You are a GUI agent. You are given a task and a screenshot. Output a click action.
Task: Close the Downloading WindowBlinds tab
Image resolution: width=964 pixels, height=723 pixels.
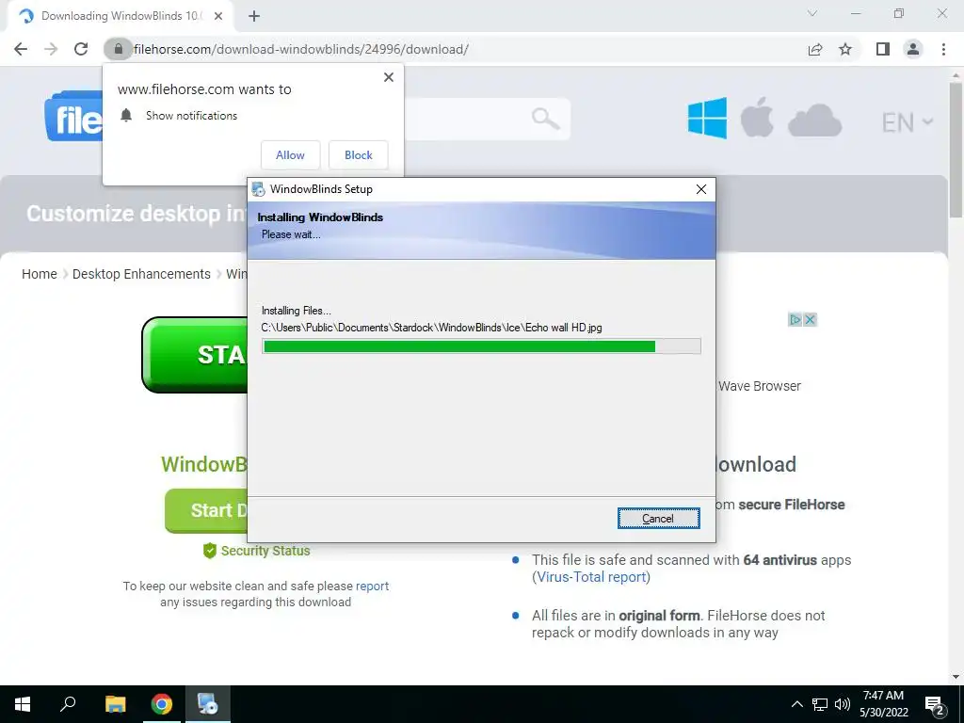point(218,17)
